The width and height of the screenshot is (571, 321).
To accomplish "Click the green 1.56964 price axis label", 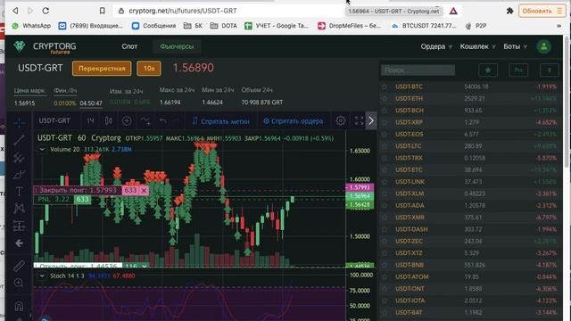I will [360, 196].
